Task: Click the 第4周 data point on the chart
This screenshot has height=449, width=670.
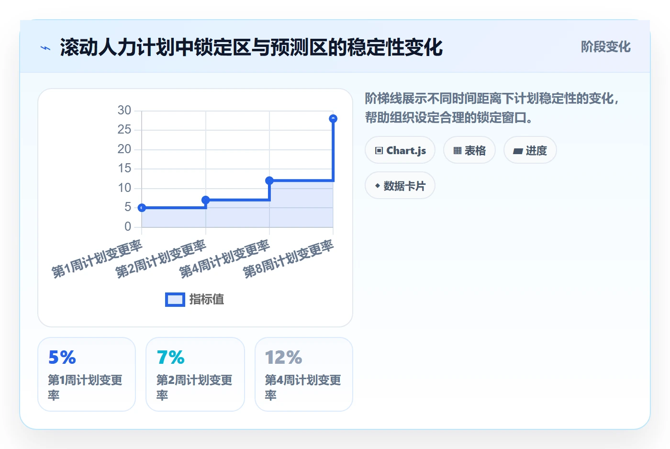Action: coord(269,180)
